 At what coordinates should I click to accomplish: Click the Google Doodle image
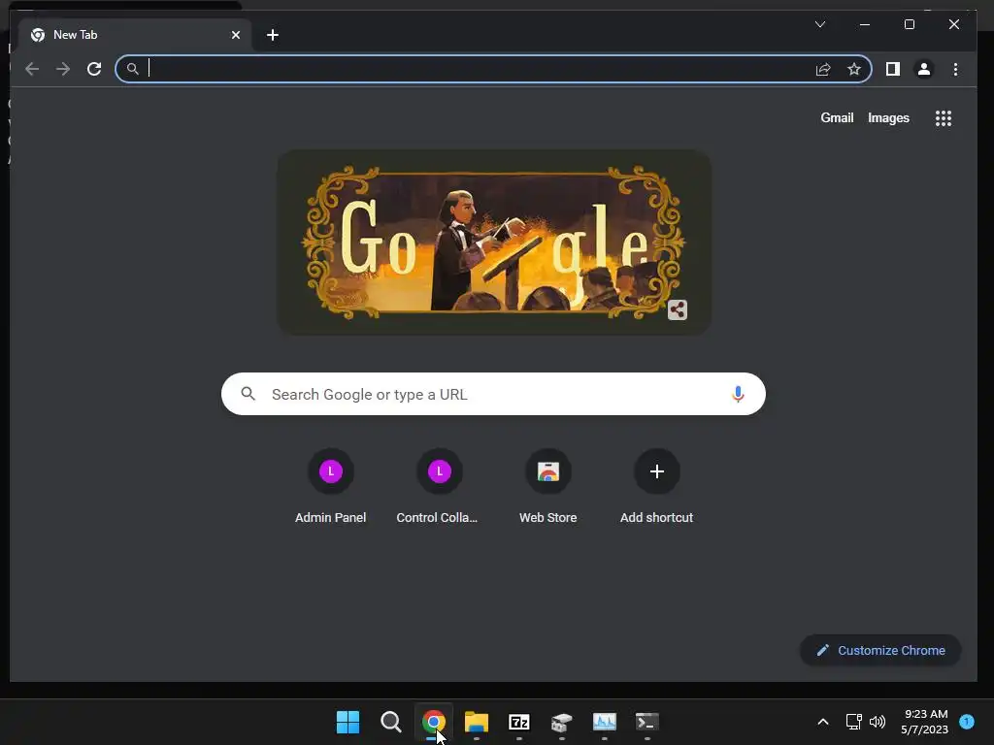494,243
